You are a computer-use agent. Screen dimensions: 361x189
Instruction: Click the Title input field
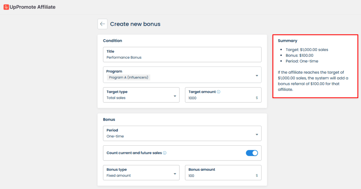(x=182, y=57)
